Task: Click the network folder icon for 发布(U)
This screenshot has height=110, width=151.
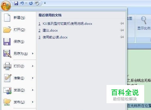Action: coord(7,102)
